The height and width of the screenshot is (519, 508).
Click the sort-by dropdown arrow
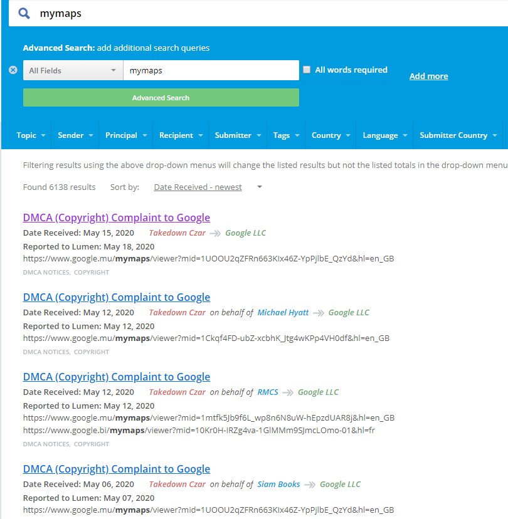260,187
